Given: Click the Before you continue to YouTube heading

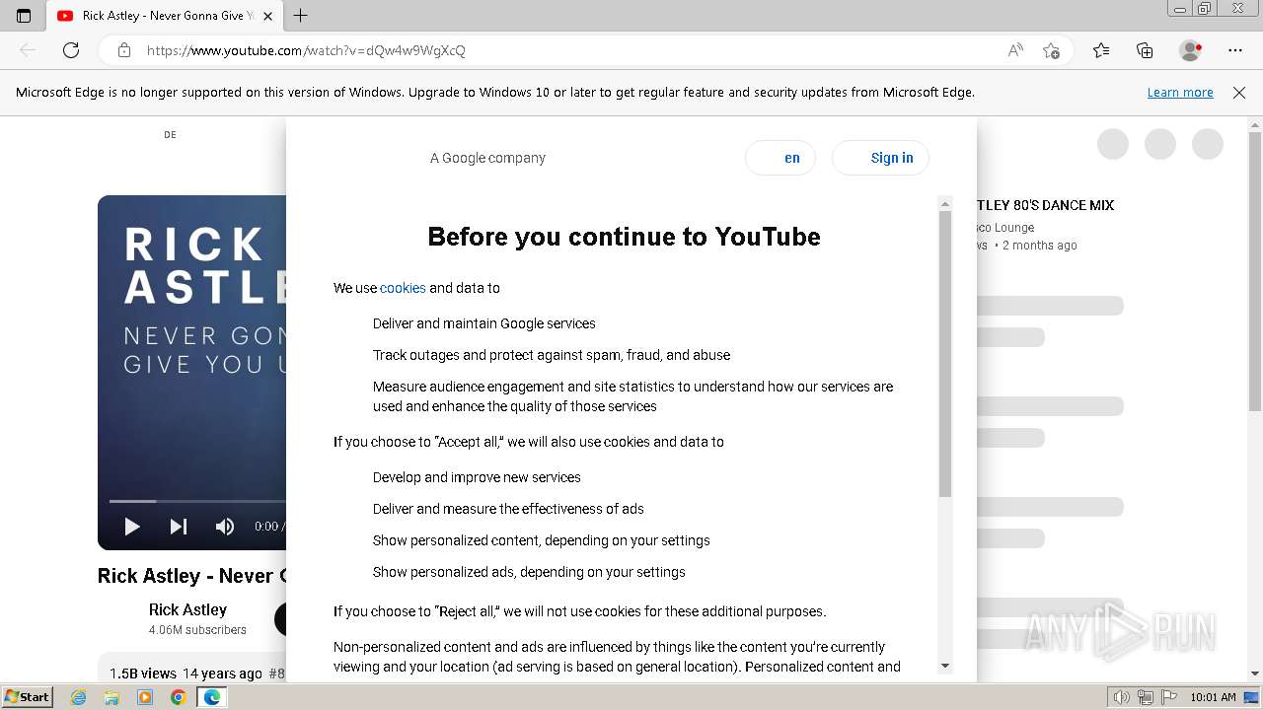Looking at the screenshot, I should (x=624, y=237).
